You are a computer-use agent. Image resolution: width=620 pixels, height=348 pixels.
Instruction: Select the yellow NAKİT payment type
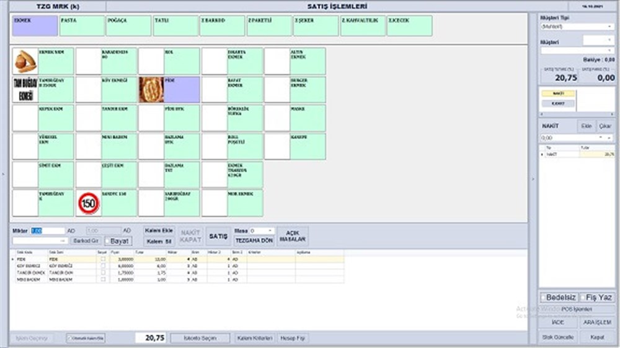(559, 94)
